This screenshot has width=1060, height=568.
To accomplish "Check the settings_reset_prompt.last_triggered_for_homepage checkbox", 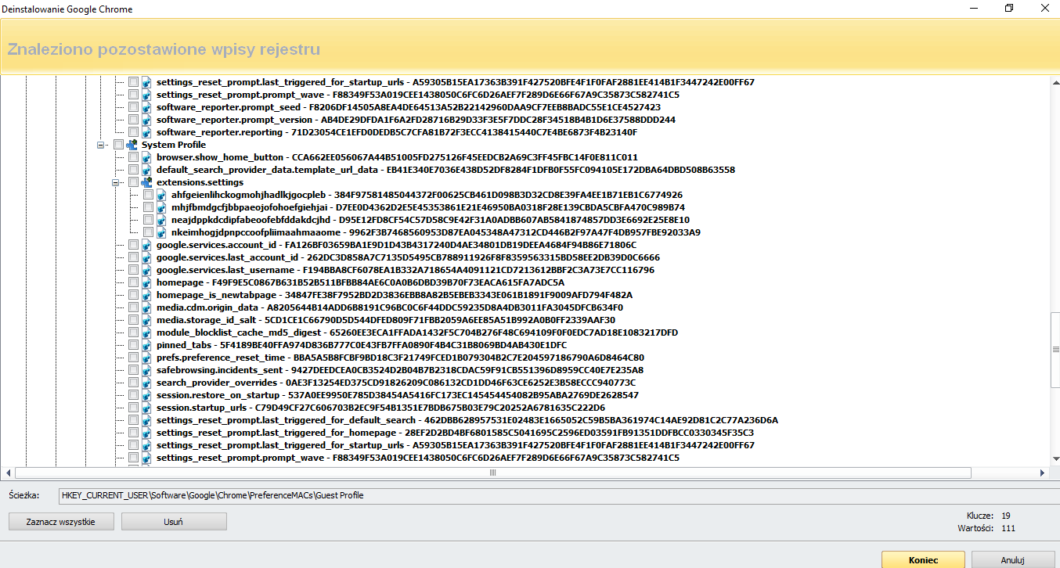I will 133,433.
